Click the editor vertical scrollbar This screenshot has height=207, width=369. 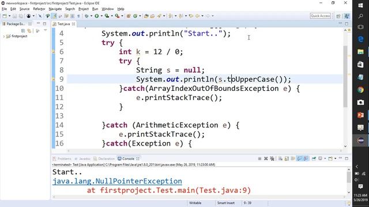345,76
